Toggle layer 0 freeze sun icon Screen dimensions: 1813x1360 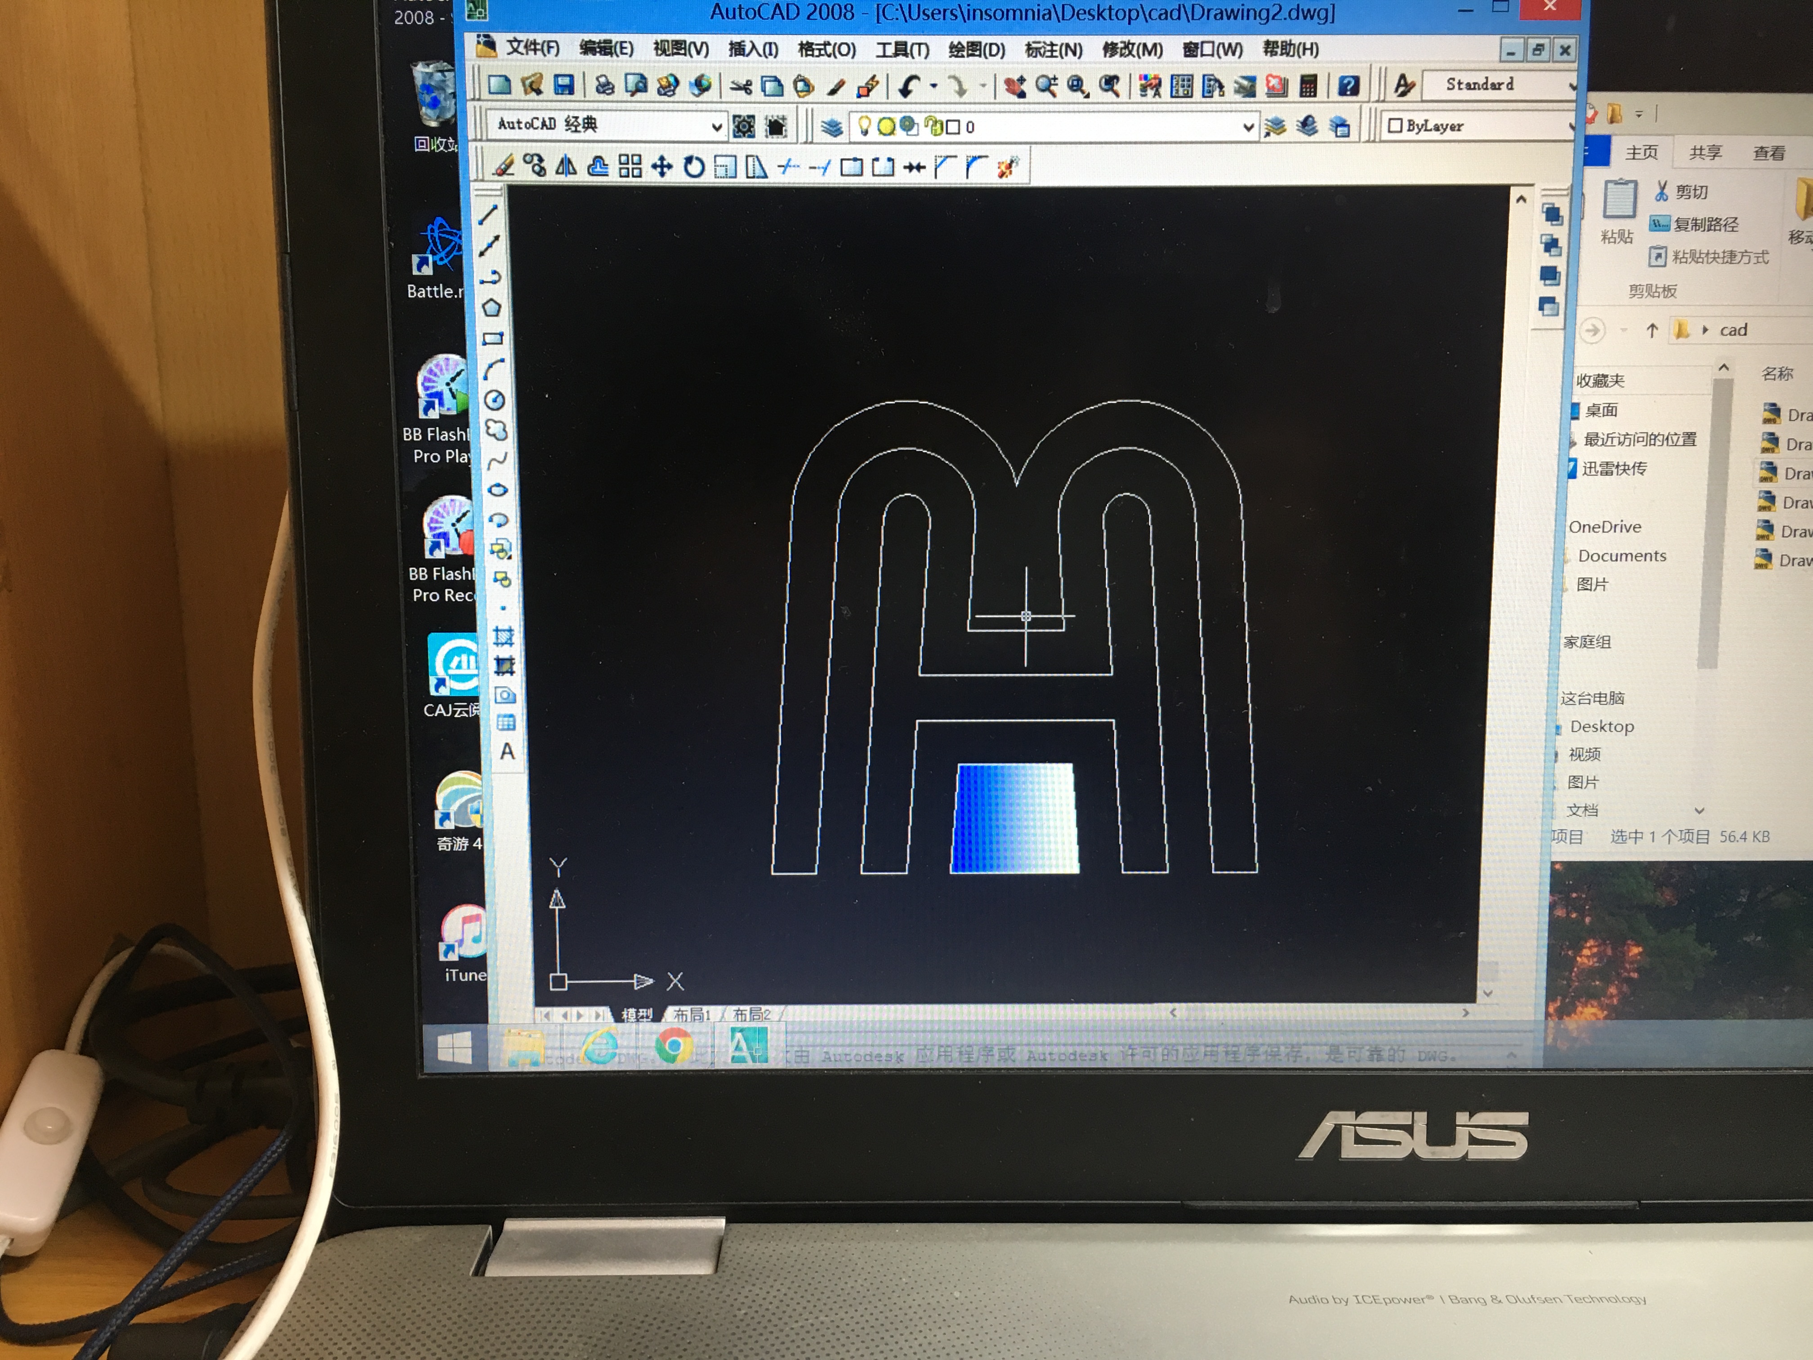(886, 126)
